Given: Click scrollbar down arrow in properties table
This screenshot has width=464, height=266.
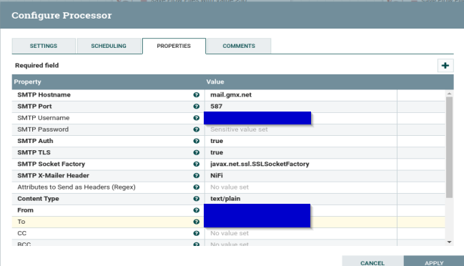Looking at the screenshot, I should (x=449, y=242).
